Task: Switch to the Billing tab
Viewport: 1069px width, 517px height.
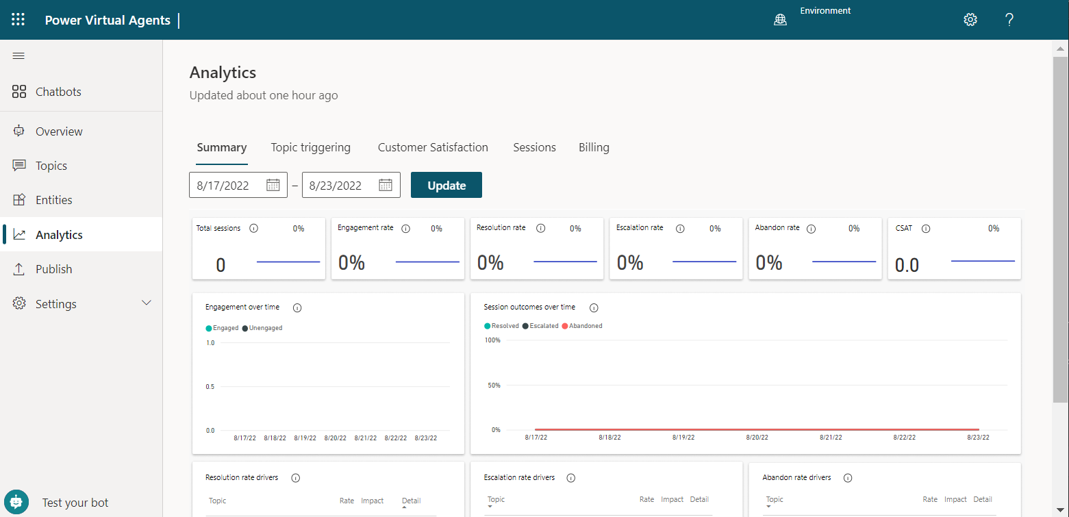Action: pos(594,147)
